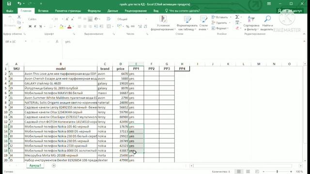Click the Save icon in the title bar
Image resolution: width=310 pixels, height=174 pixels.
coord(9,3)
